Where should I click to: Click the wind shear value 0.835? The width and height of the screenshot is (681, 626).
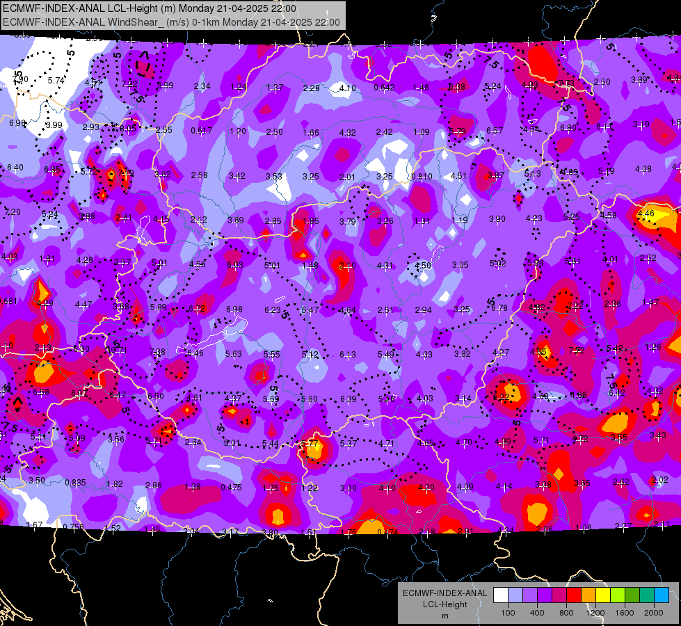(x=76, y=482)
